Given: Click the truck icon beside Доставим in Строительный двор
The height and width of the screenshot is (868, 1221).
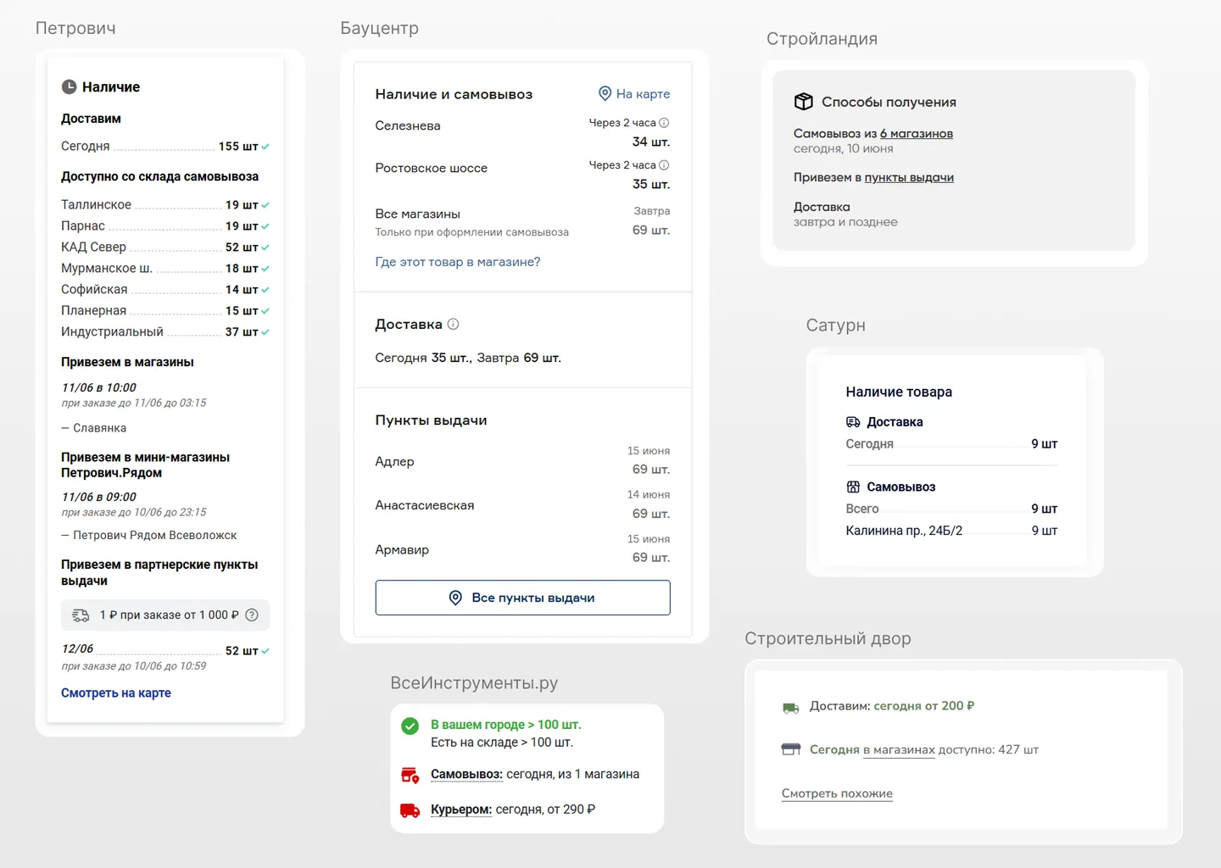Looking at the screenshot, I should (790, 707).
